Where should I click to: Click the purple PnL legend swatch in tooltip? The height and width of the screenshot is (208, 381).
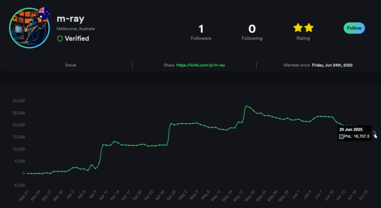(341, 137)
